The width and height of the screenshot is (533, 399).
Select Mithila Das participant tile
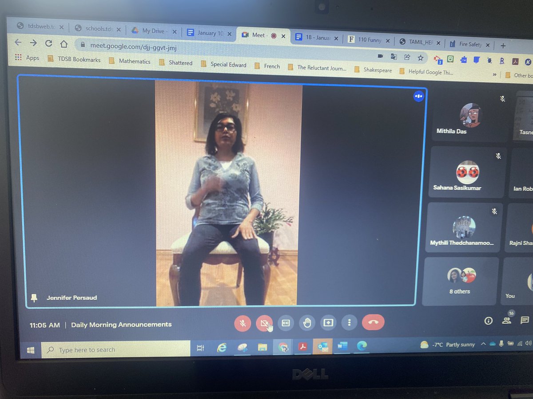pyautogui.click(x=470, y=116)
